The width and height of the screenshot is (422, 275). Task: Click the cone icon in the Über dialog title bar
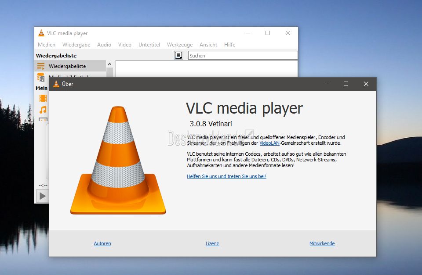pos(56,84)
